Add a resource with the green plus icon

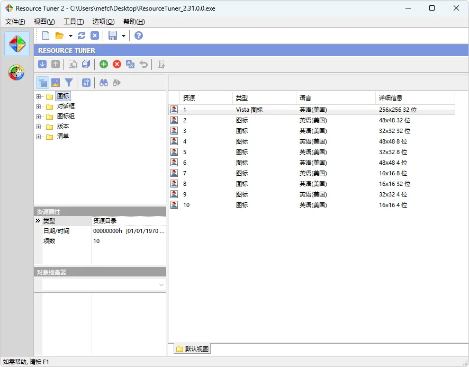104,64
